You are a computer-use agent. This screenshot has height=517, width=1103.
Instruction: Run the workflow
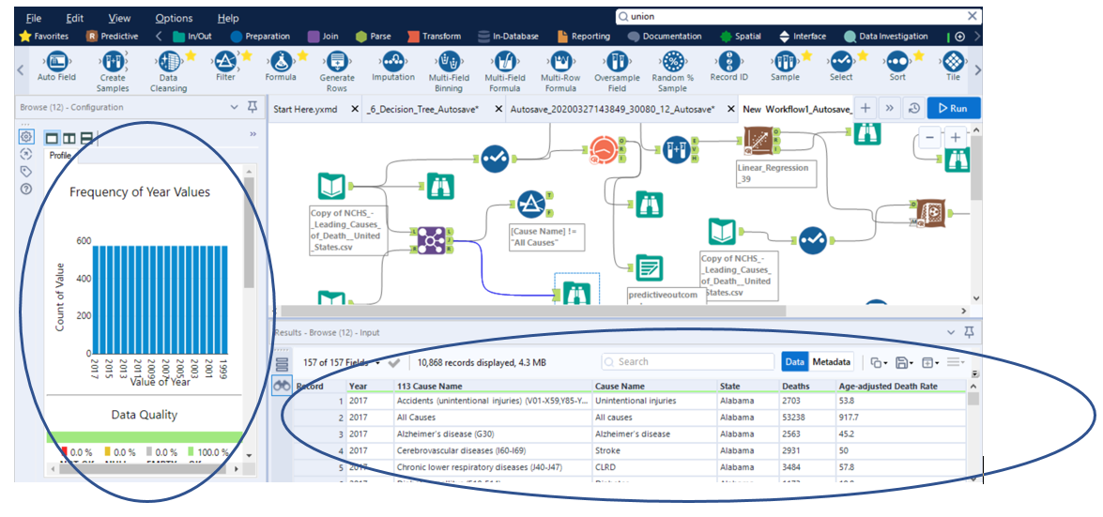pyautogui.click(x=953, y=109)
